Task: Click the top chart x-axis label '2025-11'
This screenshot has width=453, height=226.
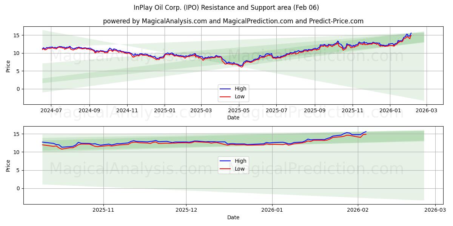Action: tap(352, 111)
